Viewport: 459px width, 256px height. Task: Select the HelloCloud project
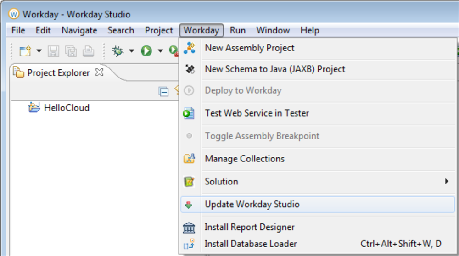click(67, 108)
